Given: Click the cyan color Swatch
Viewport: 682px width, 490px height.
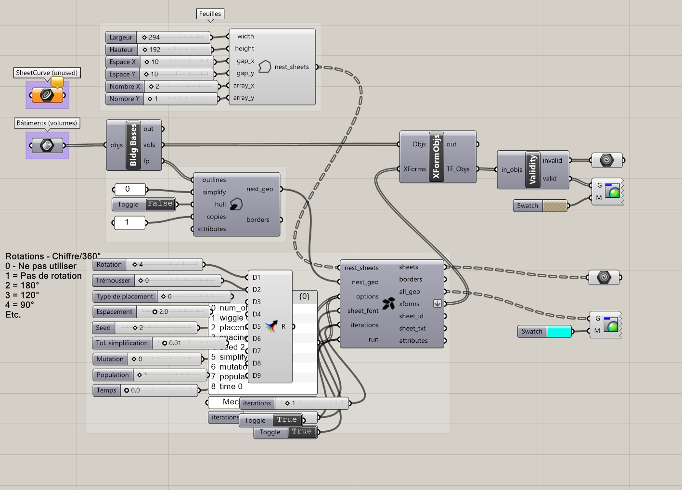Looking at the screenshot, I should pos(559,332).
